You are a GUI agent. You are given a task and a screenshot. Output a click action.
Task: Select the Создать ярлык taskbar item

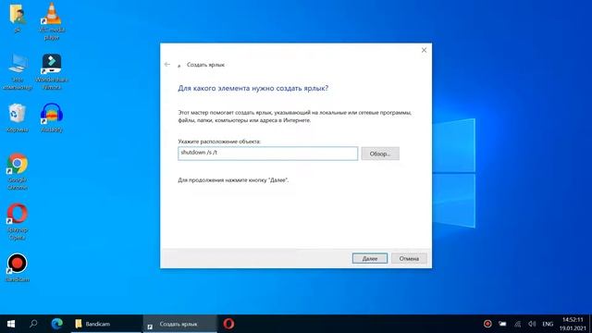(180, 324)
